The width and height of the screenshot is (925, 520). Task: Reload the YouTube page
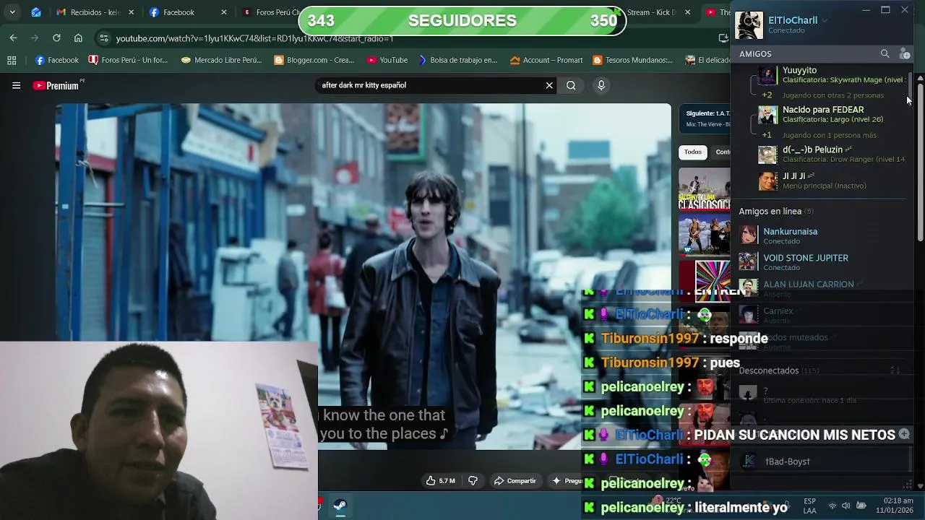coord(56,38)
